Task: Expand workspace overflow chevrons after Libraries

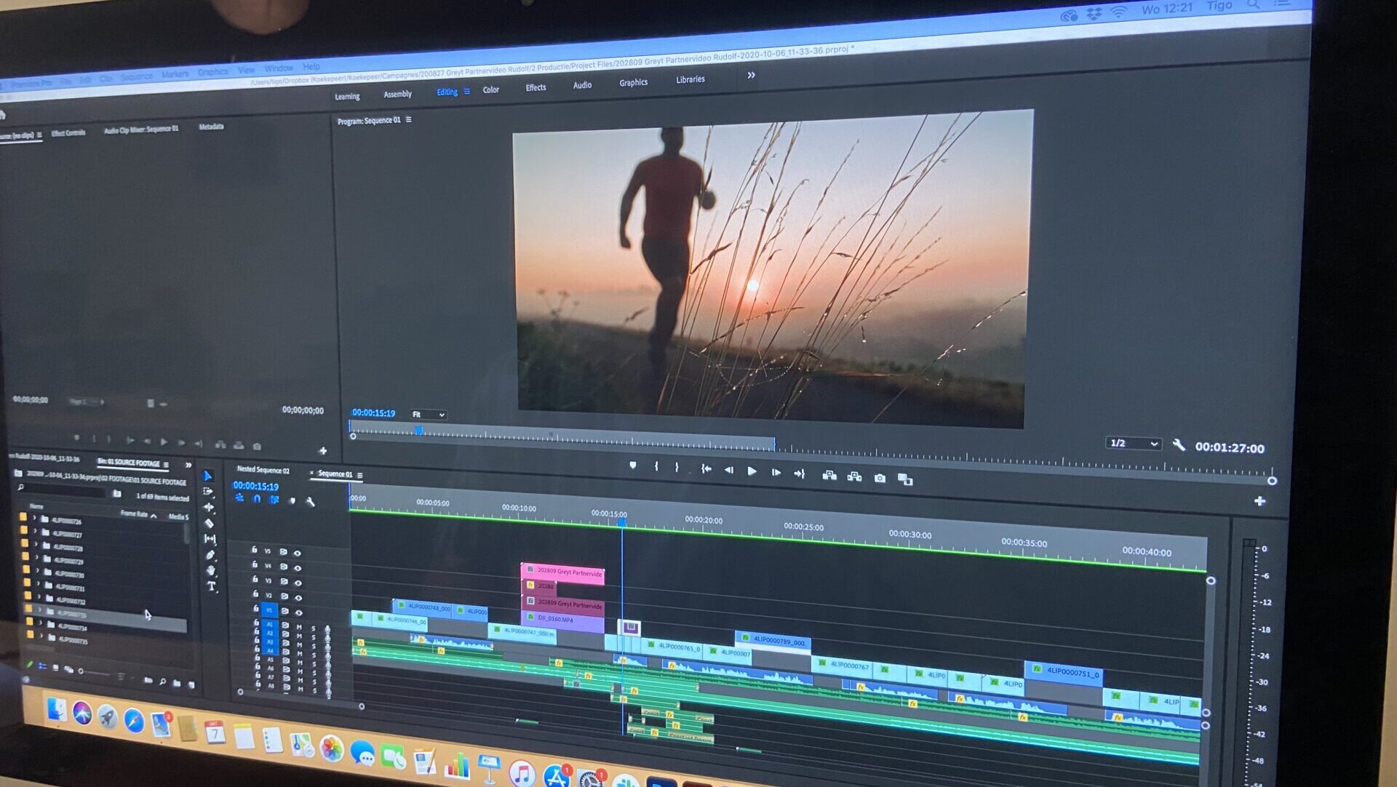Action: coord(751,75)
